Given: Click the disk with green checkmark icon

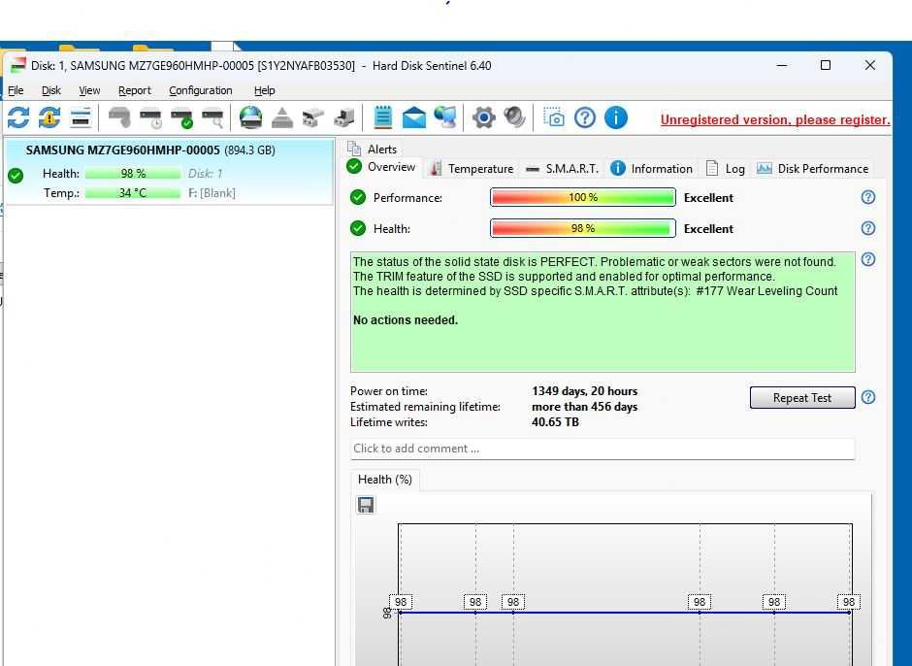Looking at the screenshot, I should tap(181, 118).
